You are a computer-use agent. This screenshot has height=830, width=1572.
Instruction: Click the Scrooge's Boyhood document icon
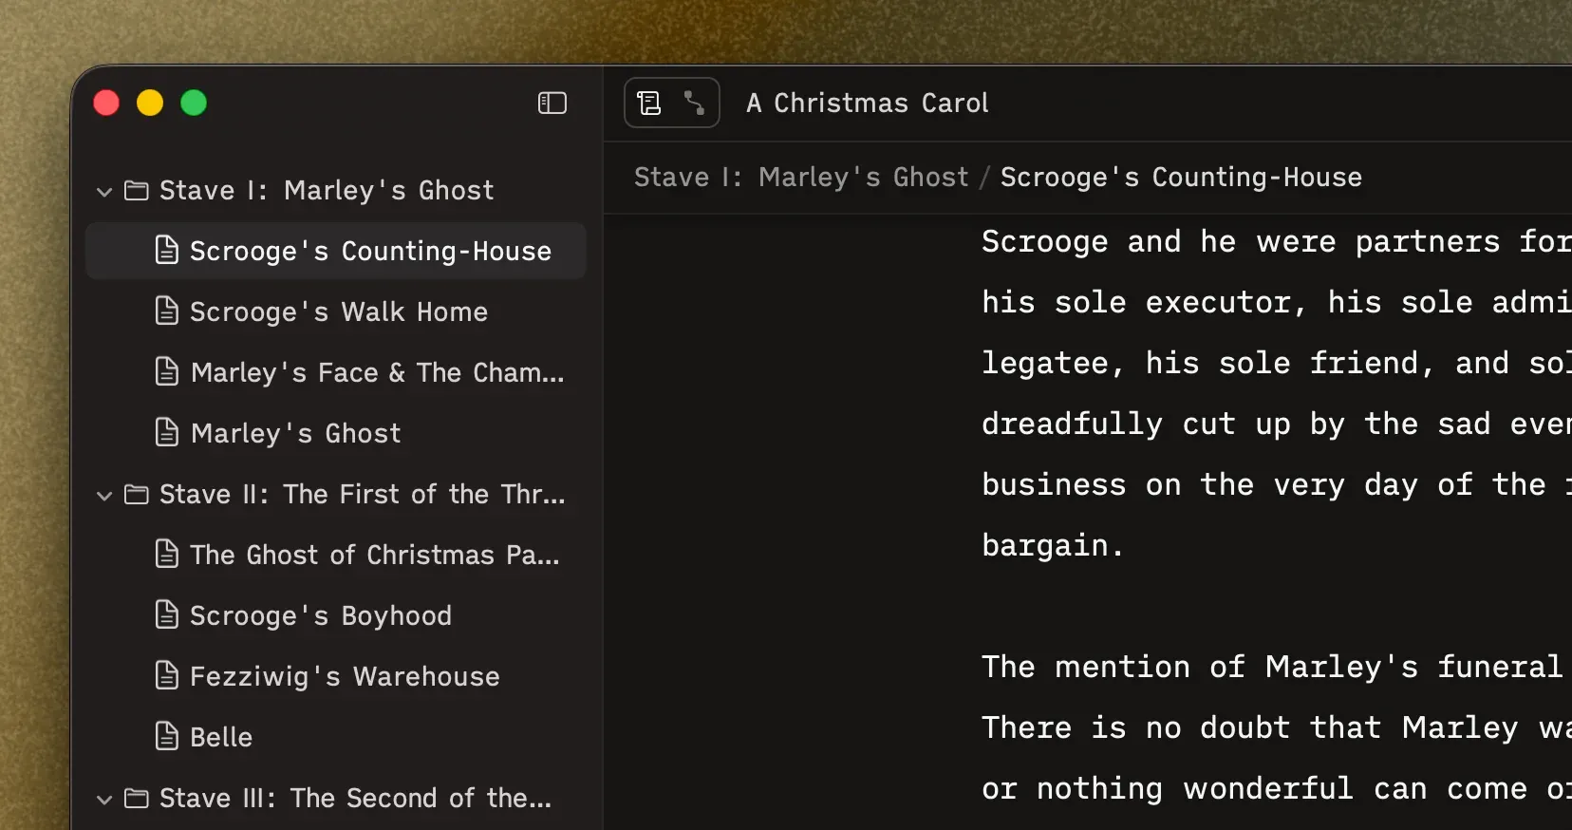click(x=167, y=614)
